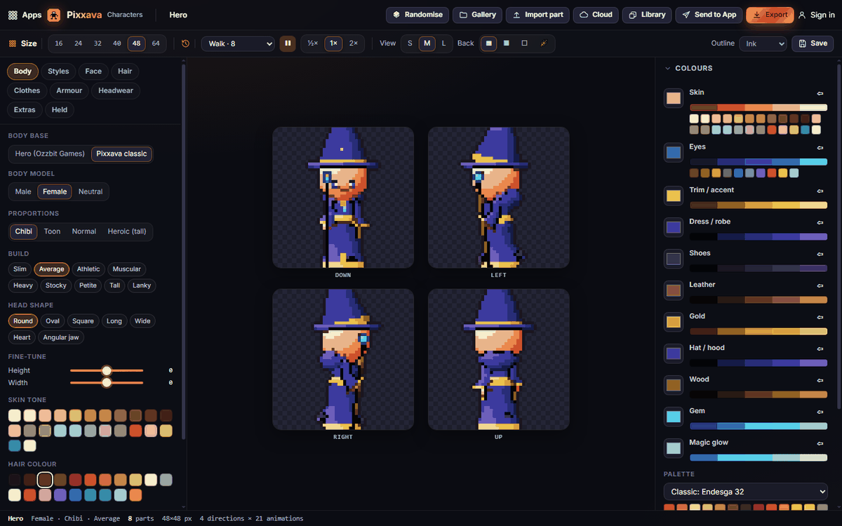Select the Neutral body model

(91, 191)
